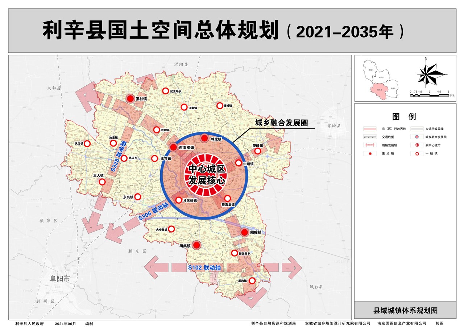Select the 望疃镇 circle marker

257,151
